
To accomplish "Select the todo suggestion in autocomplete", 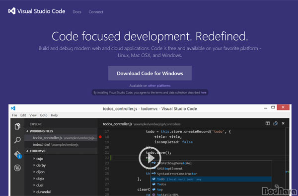I will click(x=211, y=179).
